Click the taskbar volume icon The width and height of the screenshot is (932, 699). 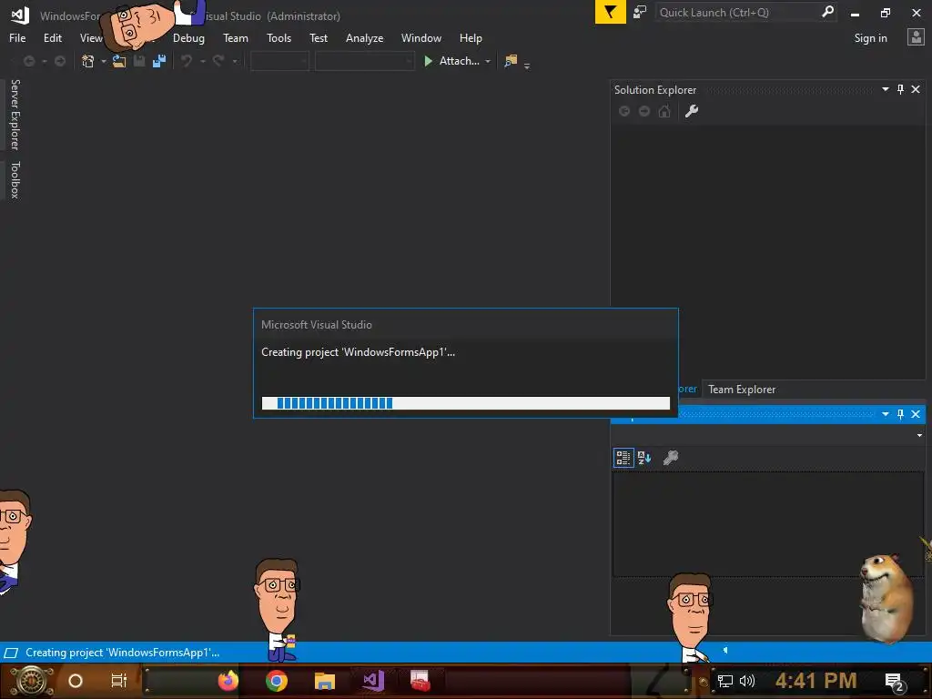tap(746, 681)
